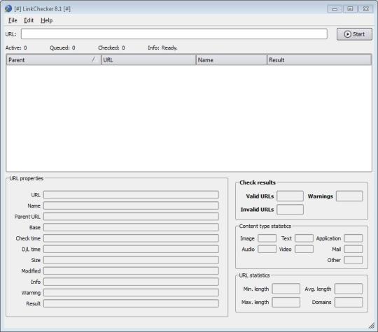Click the Parent URL properties field
Viewport: 378px width, 332px height.
(131, 217)
